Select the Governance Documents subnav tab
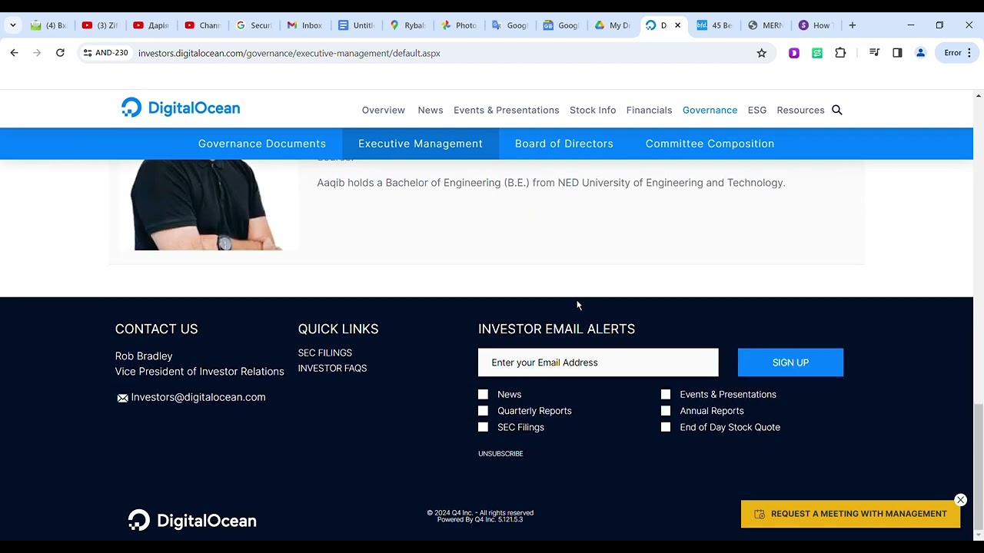Screen dimensions: 984x553 point(262,144)
